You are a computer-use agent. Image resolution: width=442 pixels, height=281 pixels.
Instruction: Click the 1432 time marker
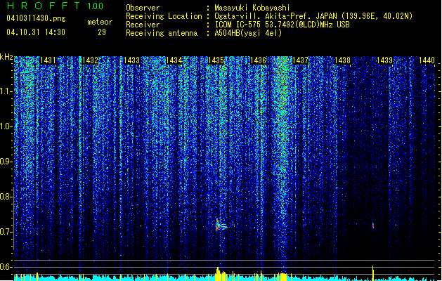click(90, 60)
